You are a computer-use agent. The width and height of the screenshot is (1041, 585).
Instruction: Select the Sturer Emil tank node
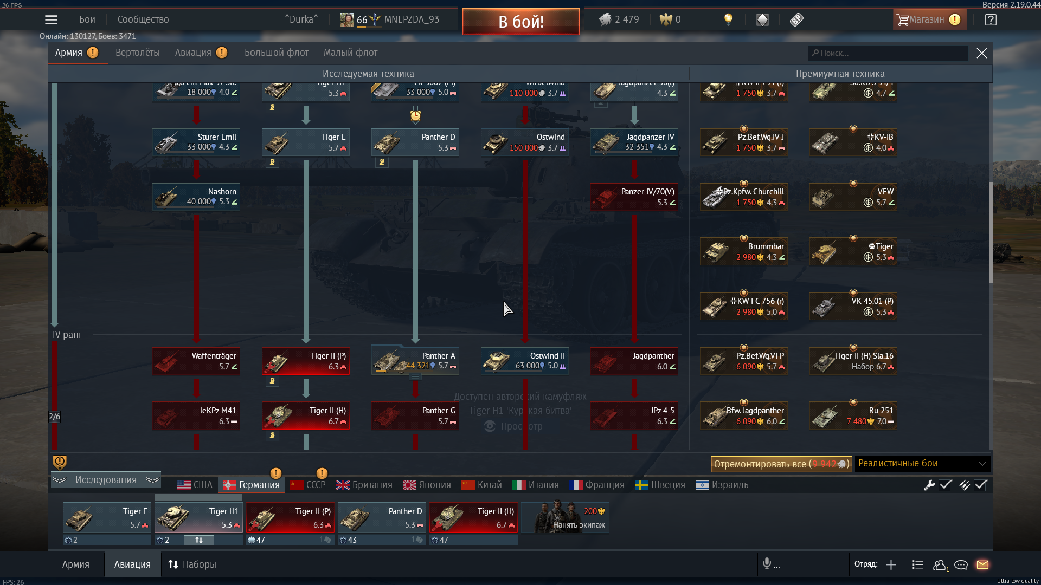196,142
